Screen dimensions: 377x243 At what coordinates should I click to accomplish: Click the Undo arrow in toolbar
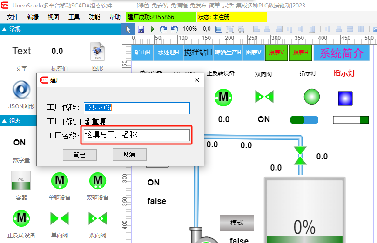pyautogui.click(x=175, y=29)
